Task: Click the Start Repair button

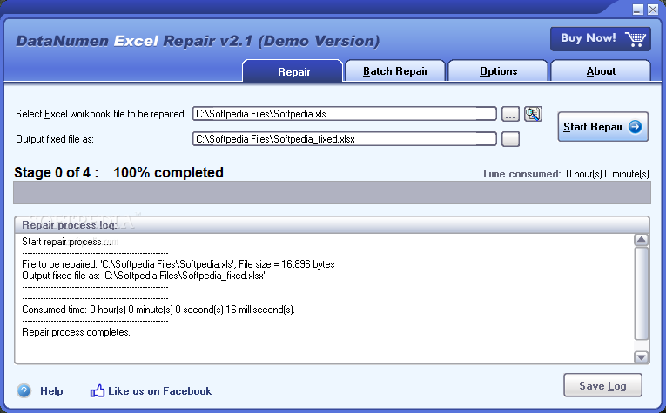Action: (602, 127)
